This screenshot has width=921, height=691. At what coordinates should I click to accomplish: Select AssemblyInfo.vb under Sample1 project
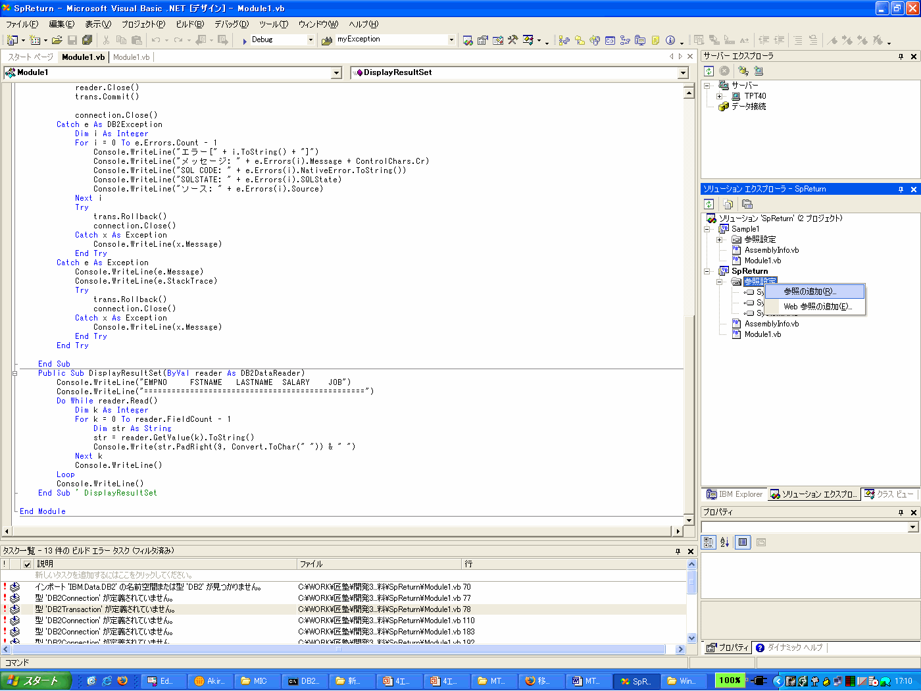coord(771,250)
